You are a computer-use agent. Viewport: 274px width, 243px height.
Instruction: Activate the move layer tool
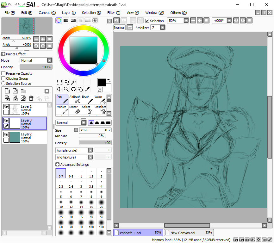click(59, 89)
